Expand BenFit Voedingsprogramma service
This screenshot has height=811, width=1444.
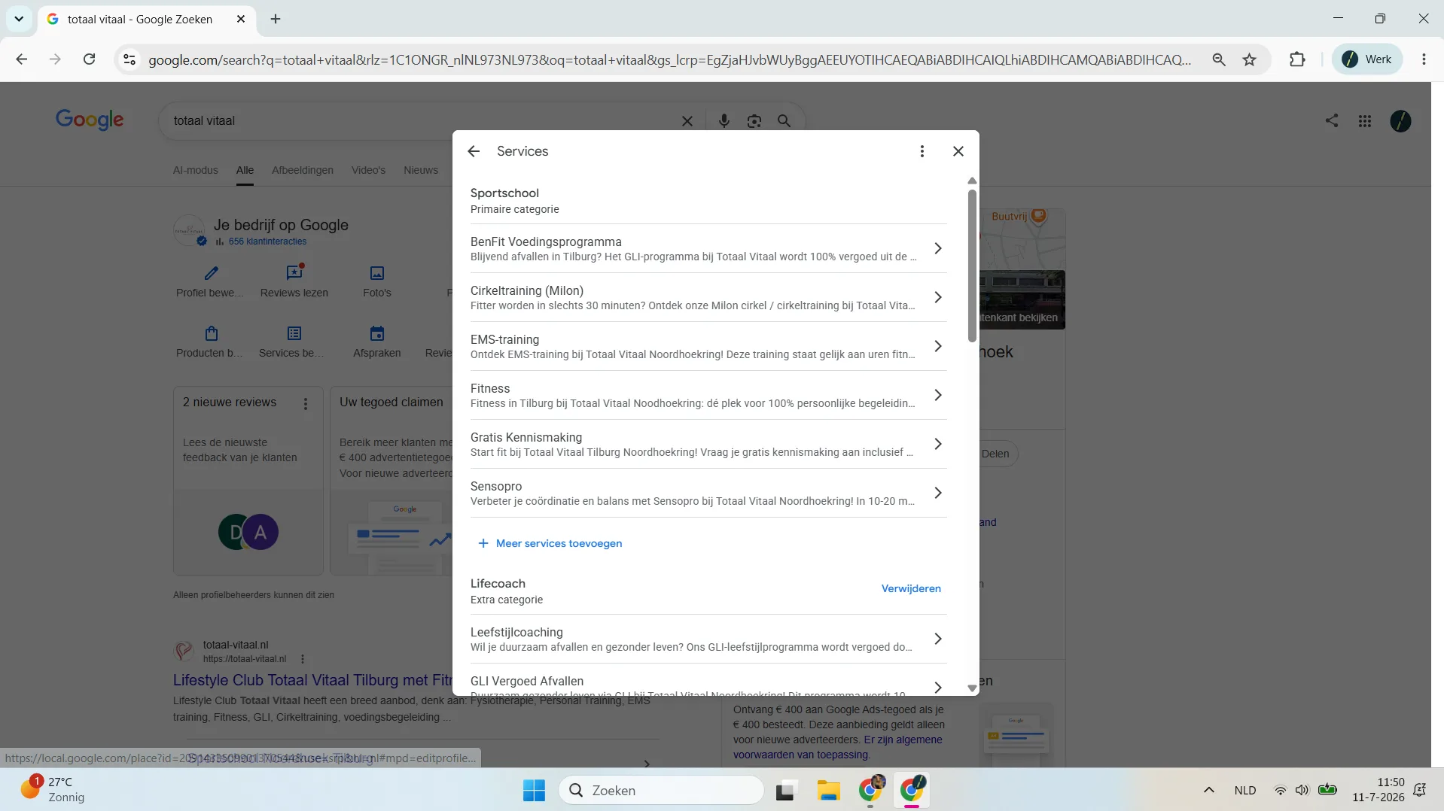point(708,248)
